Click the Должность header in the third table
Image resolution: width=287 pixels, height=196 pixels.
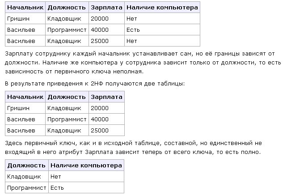(x=27, y=165)
